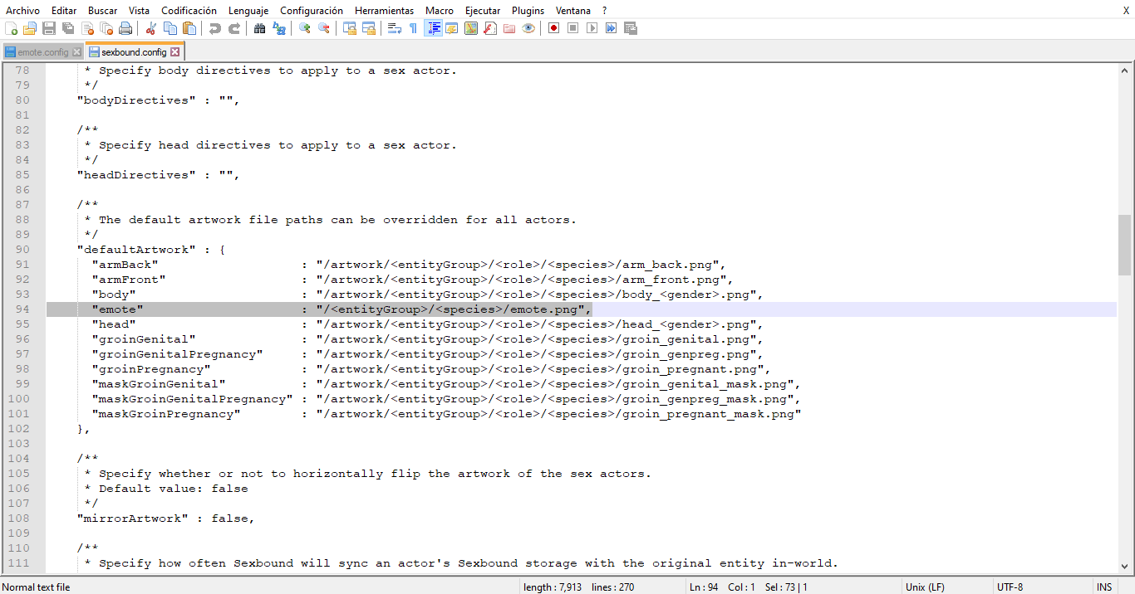
Task: Save the current file via floppy icon
Action: (49, 28)
